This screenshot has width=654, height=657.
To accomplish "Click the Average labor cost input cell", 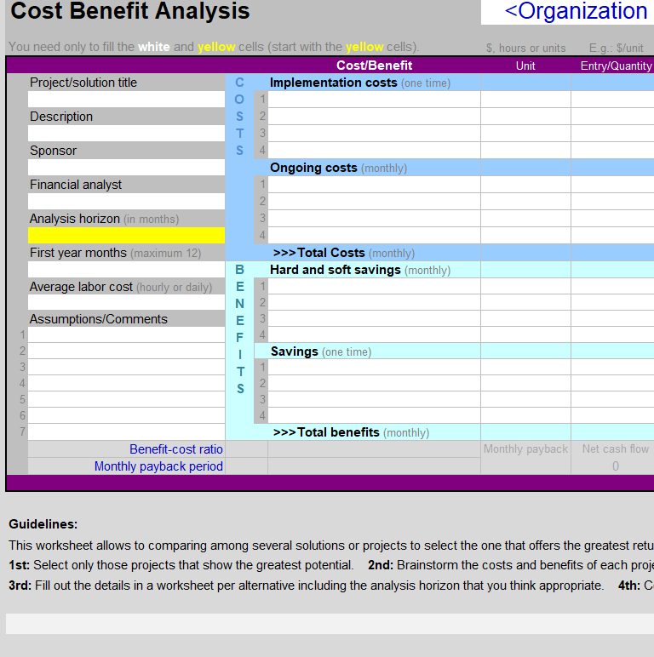I will (126, 302).
